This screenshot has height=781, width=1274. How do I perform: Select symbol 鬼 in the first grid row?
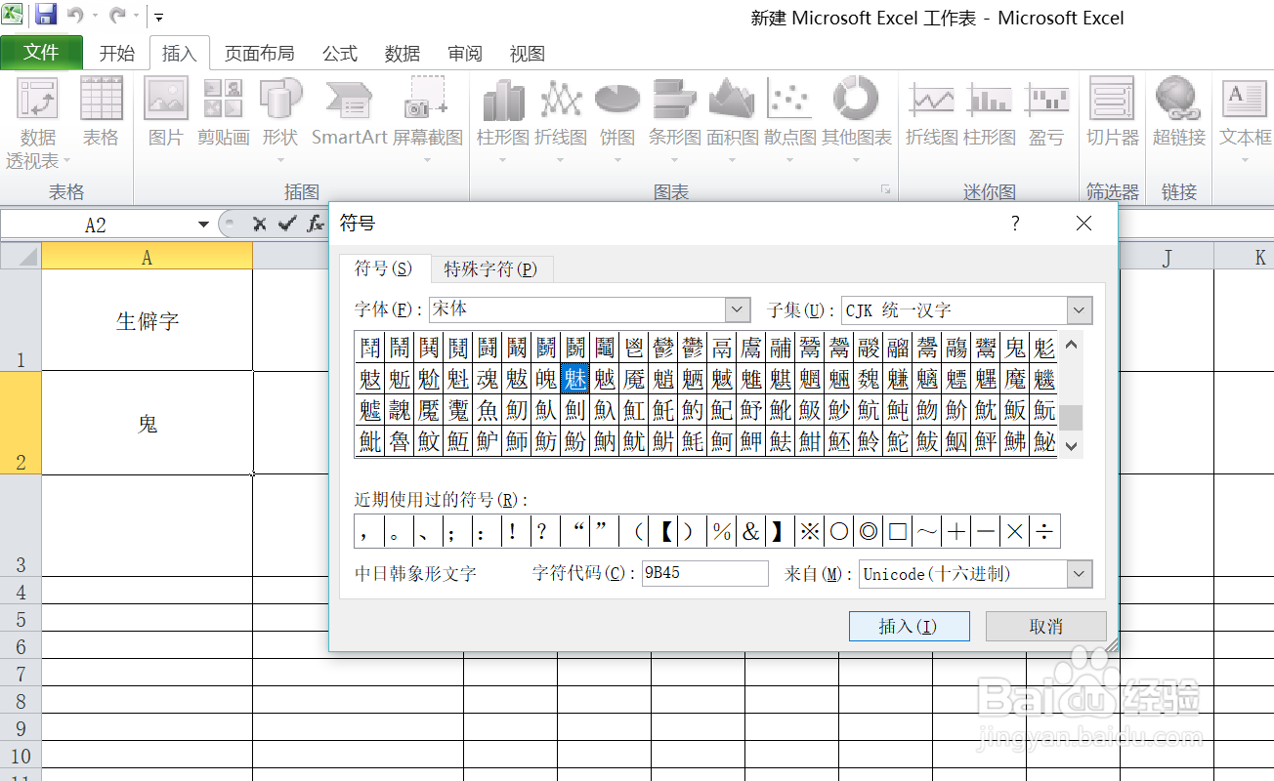pos(1015,348)
